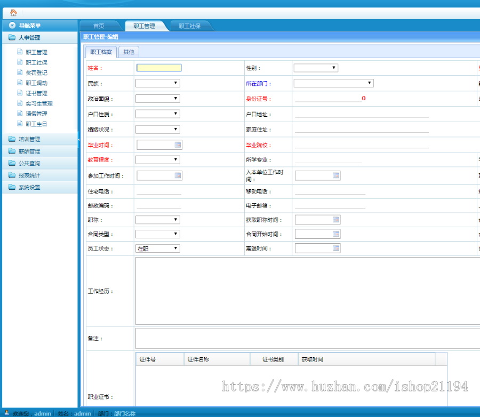Open 职工调动 in the sidebar

pyautogui.click(x=36, y=83)
